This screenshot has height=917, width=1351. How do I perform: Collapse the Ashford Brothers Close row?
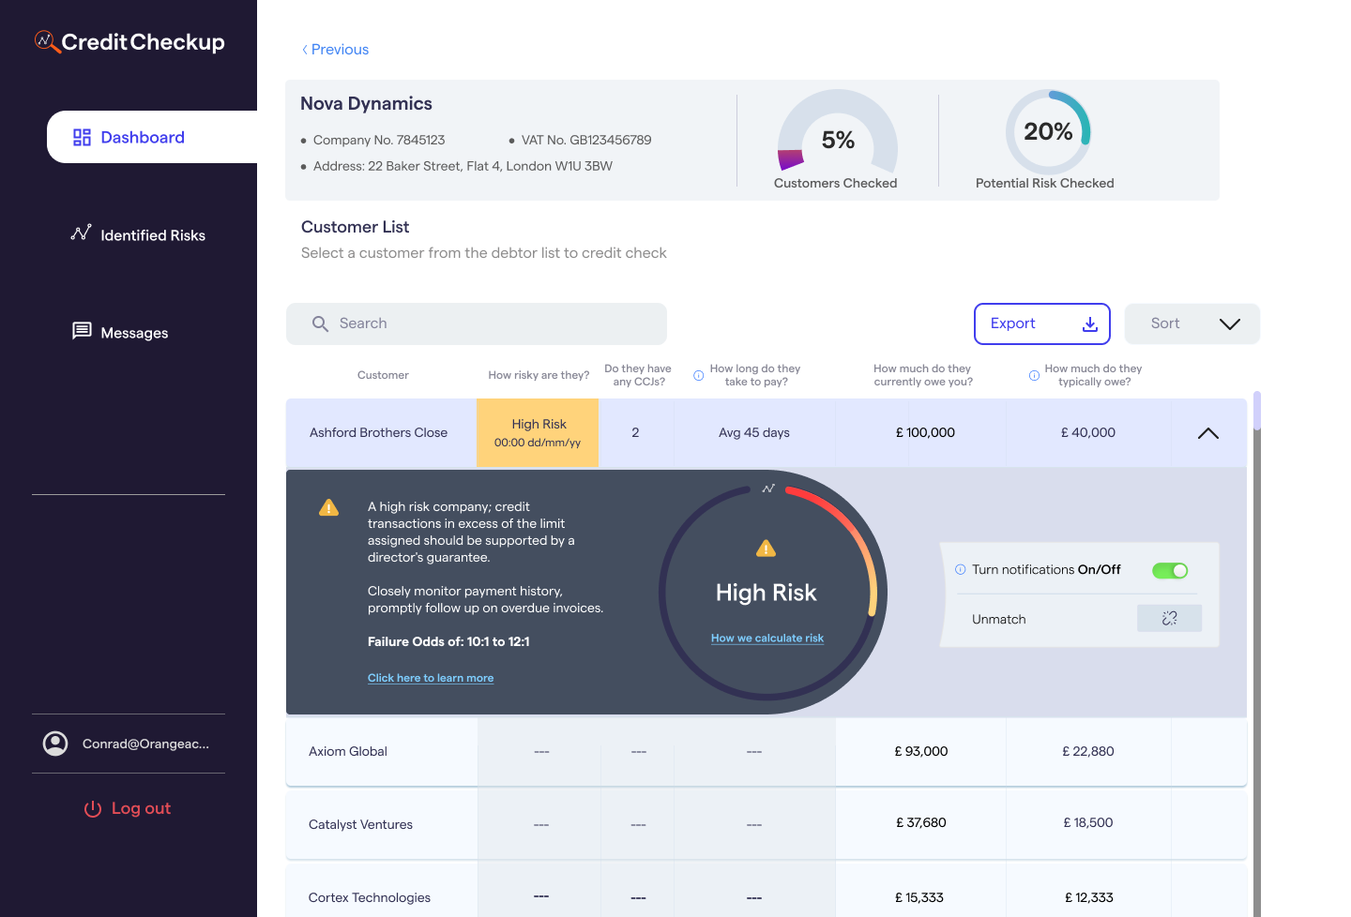pos(1207,433)
